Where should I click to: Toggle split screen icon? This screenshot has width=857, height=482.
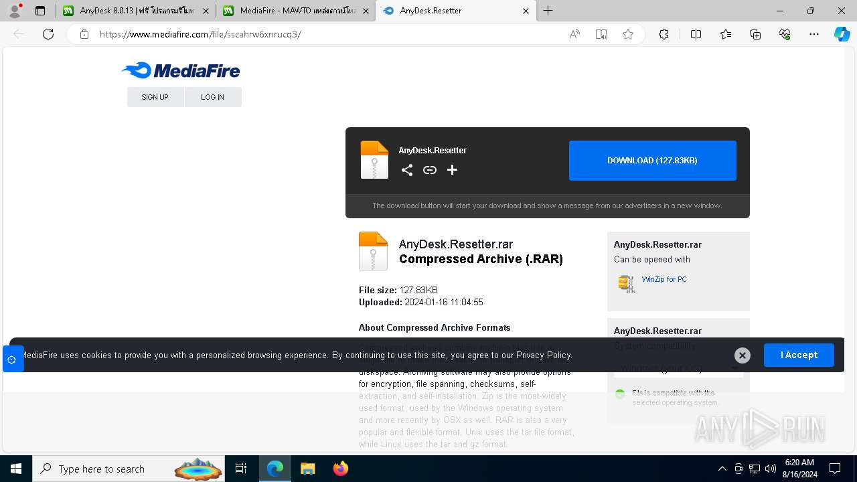[696, 34]
